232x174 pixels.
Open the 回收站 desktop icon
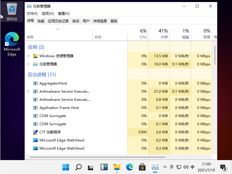point(12,9)
